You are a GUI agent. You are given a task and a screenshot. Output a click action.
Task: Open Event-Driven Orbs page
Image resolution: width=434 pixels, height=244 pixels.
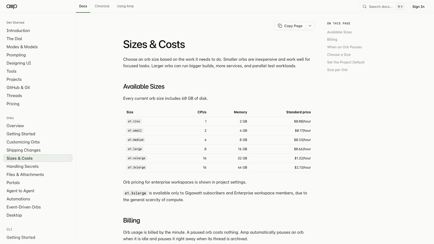24,207
